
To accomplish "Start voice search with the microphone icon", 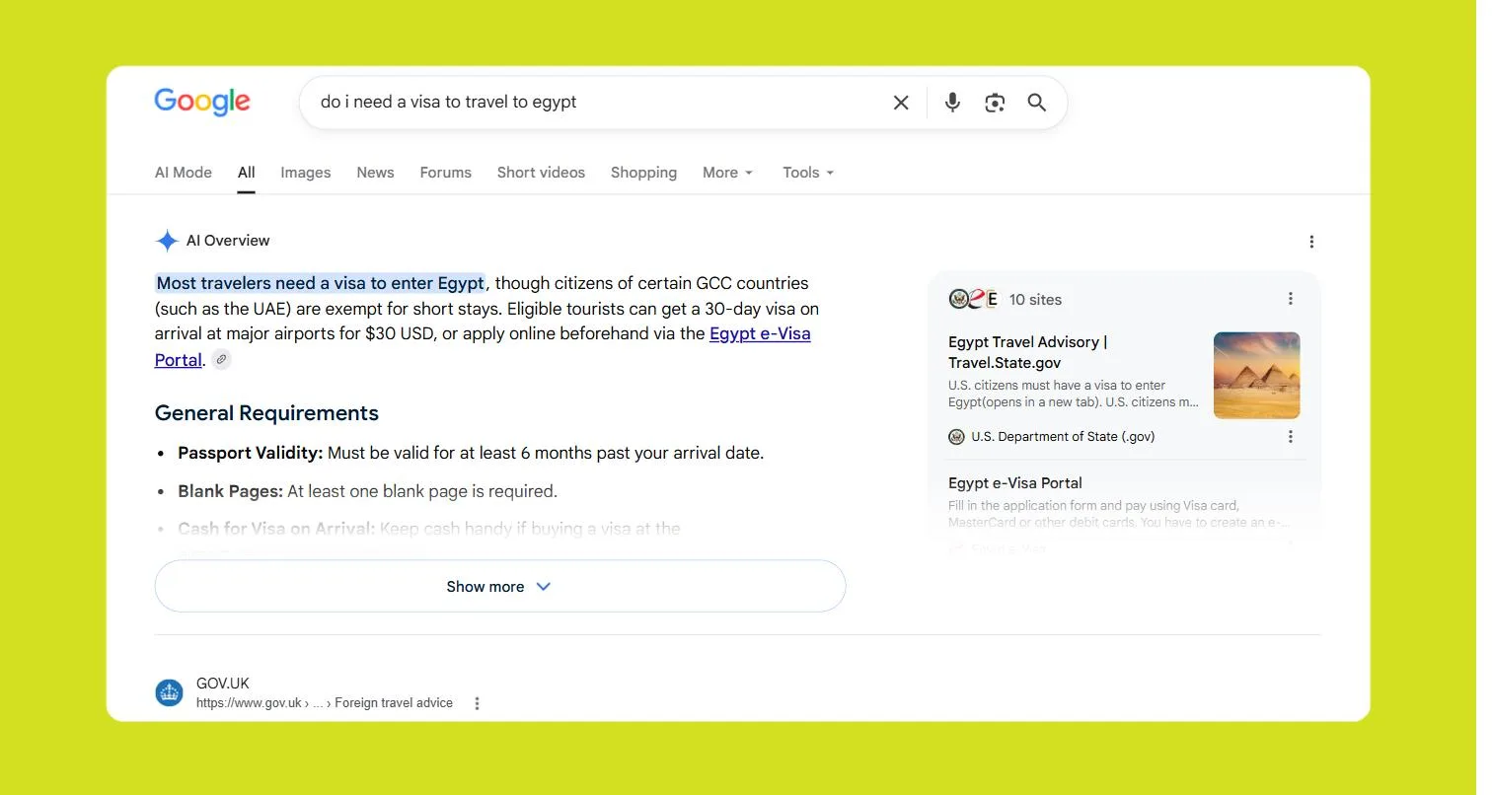I will point(952,103).
